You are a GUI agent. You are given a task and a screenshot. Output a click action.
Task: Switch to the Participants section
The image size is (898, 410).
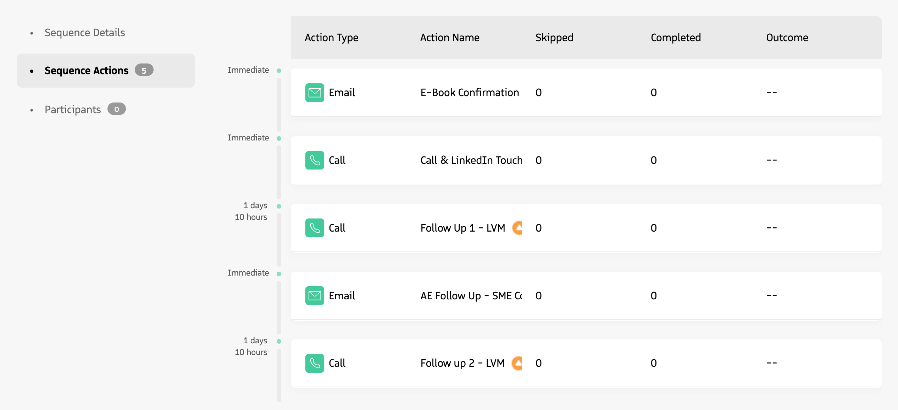pyautogui.click(x=73, y=109)
